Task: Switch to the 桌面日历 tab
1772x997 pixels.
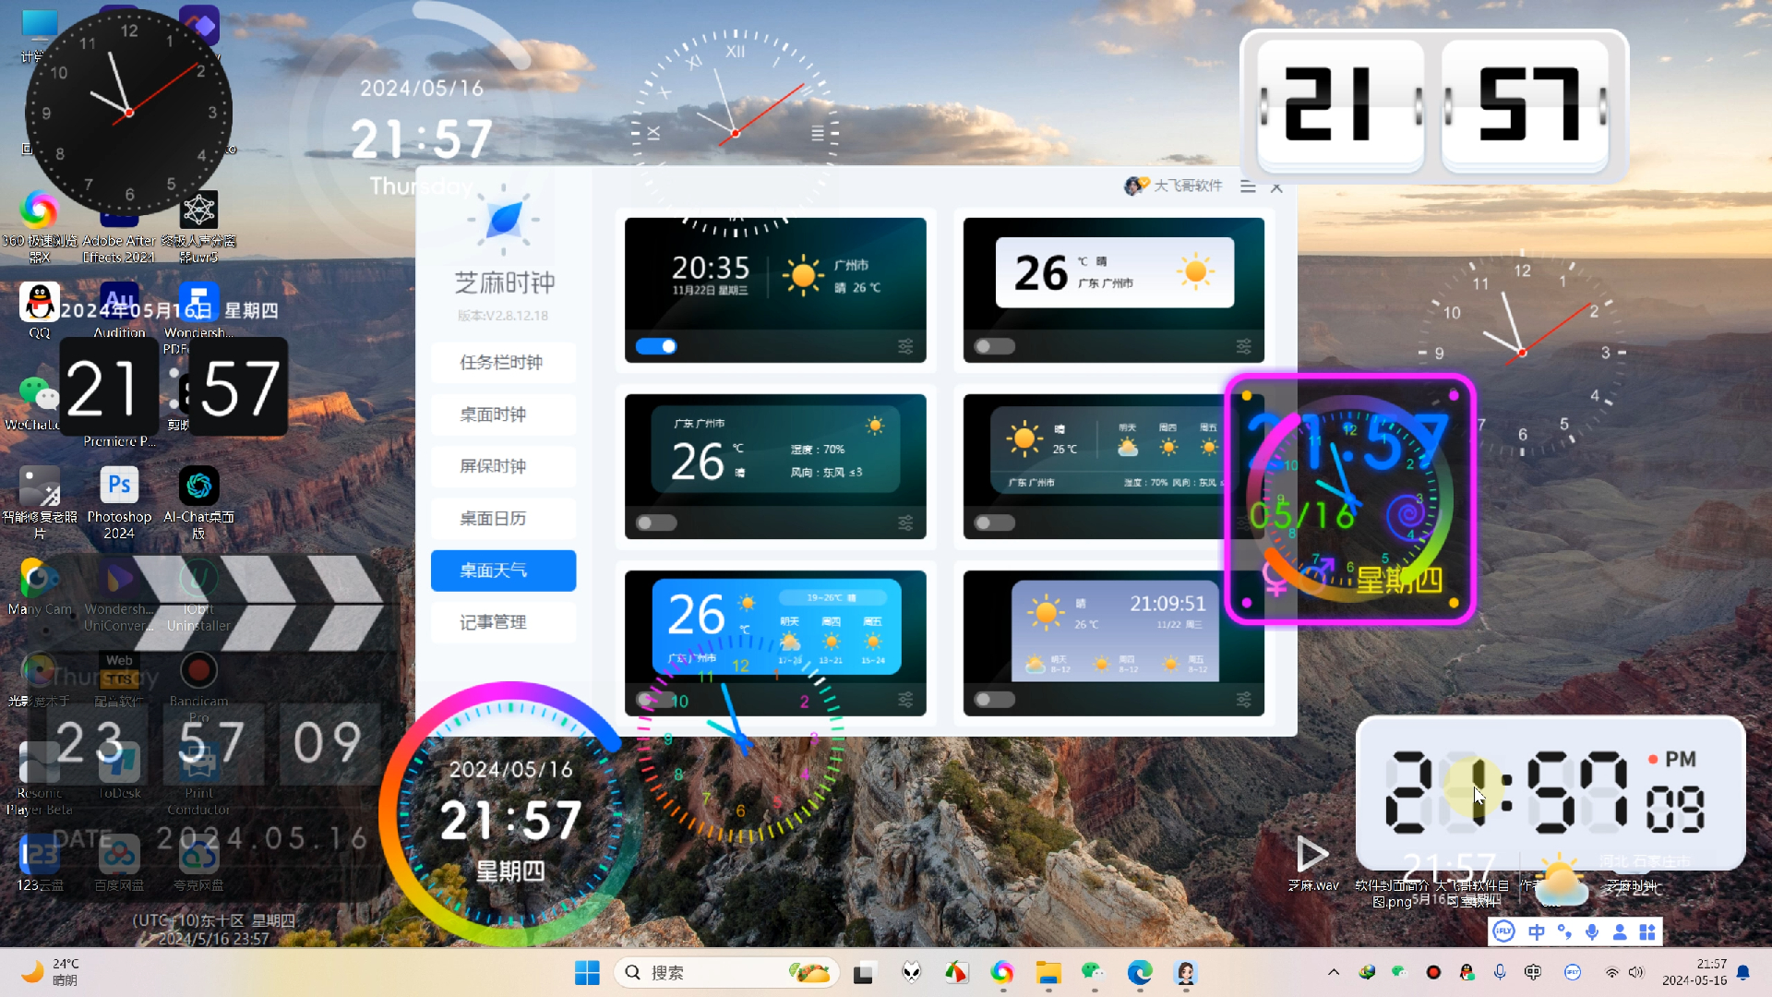Action: (503, 518)
